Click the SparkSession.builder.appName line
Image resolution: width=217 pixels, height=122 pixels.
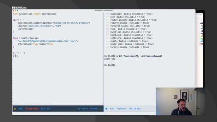coord(54,23)
